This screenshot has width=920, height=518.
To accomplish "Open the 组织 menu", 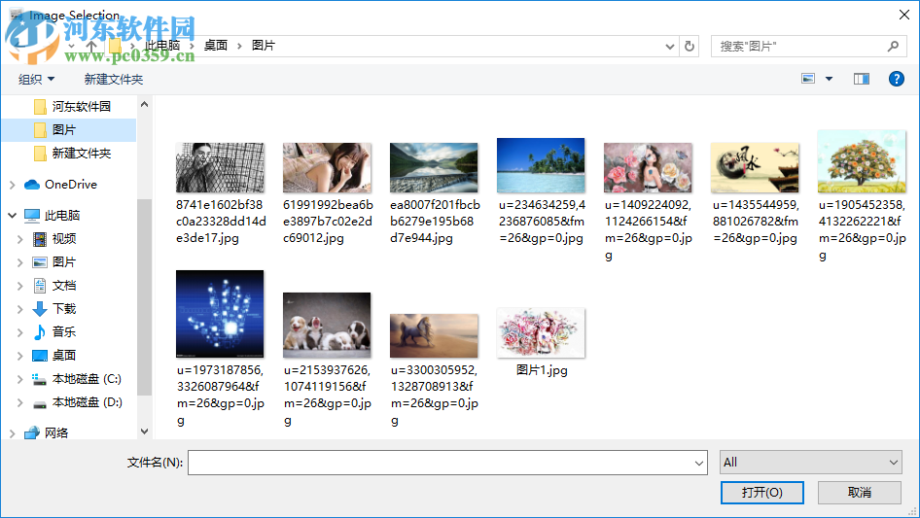I will 36,79.
